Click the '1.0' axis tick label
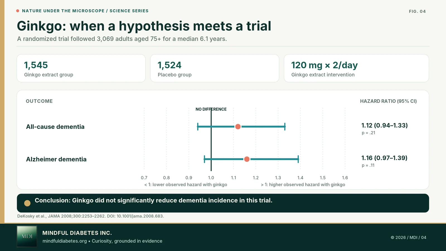This screenshot has width=446, height=251. [211, 178]
